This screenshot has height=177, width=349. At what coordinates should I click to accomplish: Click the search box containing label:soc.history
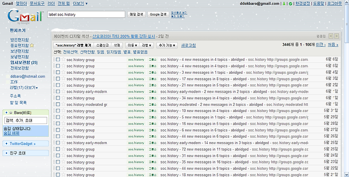[86, 15]
